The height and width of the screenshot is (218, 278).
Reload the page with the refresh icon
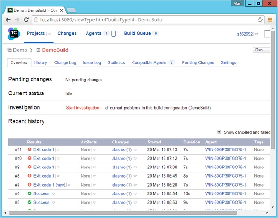point(27,19)
